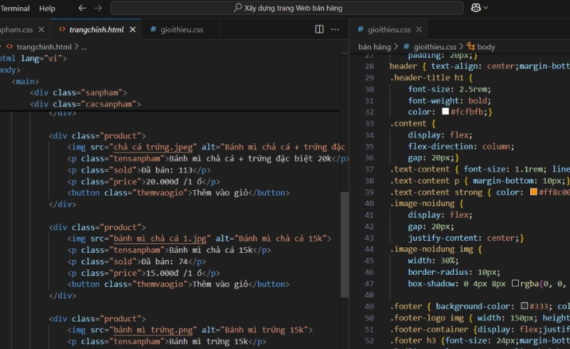Open color picker for rgba box-shadow swatch
Viewport: 570px width, 349px height.
pyautogui.click(x=515, y=283)
